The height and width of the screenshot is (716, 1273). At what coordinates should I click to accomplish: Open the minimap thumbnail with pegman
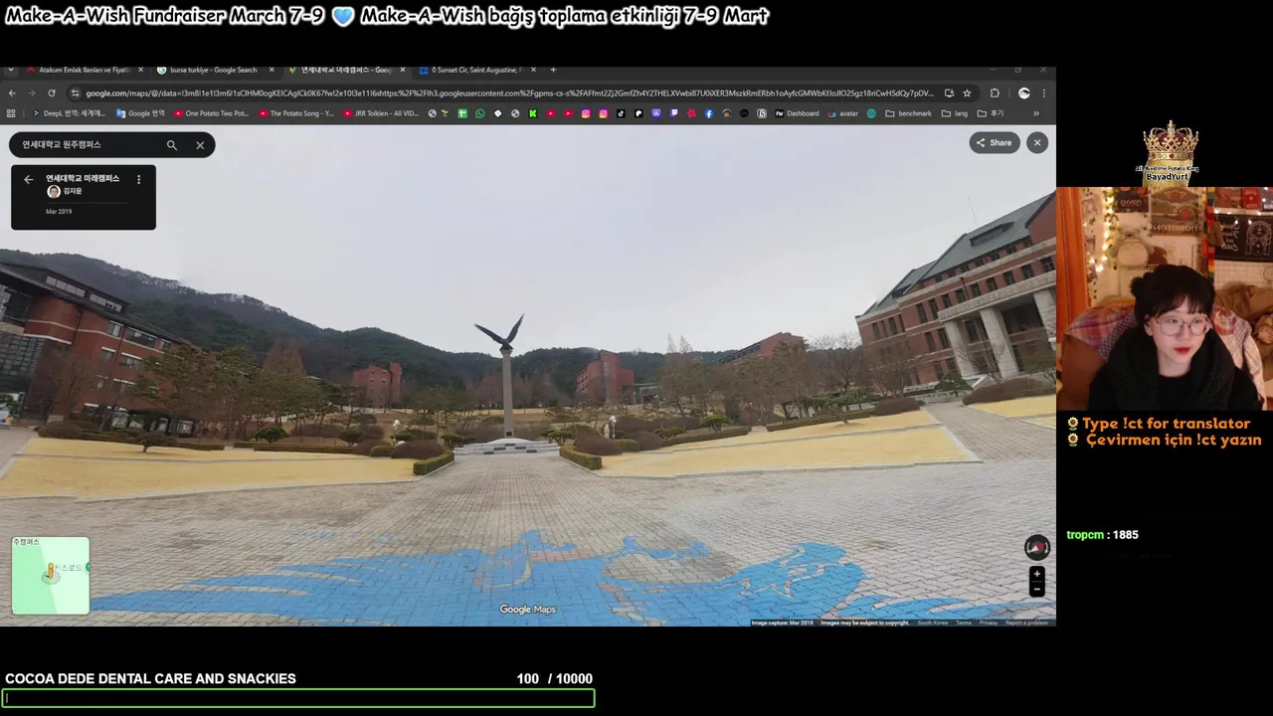[51, 576]
